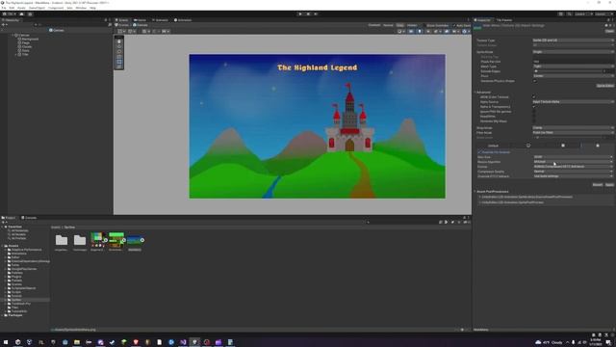
Task: Toggle the Generate Physics Shape checkbox
Action: click(535, 81)
